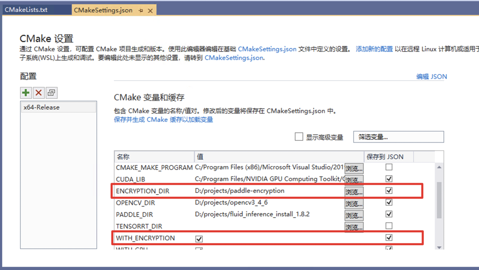
Task: Click 保存并生成 CMake 缓存以加载变量 link
Action: (x=163, y=119)
